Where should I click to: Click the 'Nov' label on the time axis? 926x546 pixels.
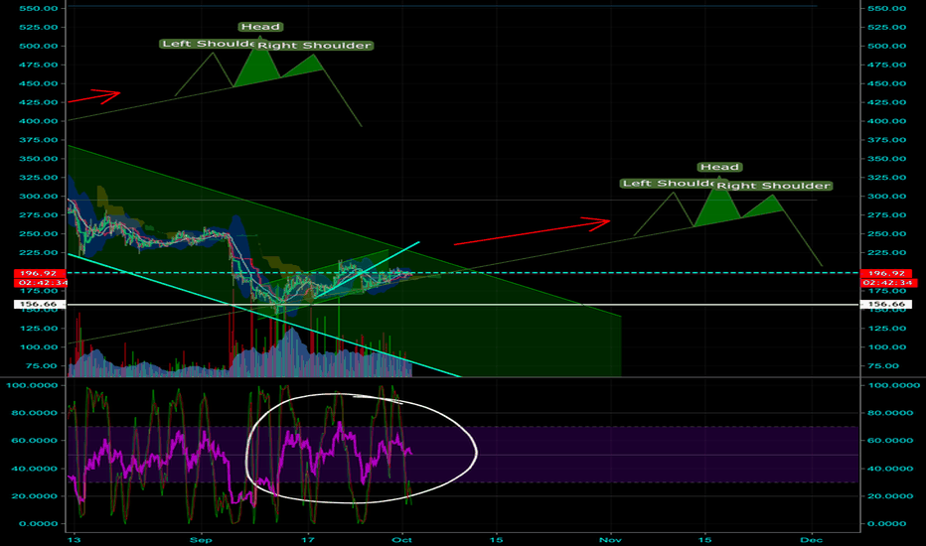[610, 539]
